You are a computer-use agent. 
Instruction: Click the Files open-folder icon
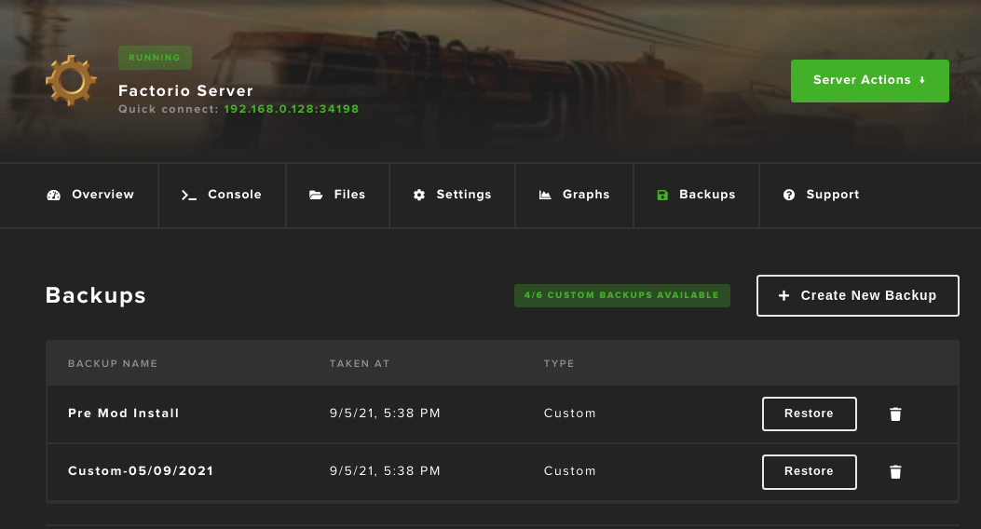pyautogui.click(x=316, y=195)
